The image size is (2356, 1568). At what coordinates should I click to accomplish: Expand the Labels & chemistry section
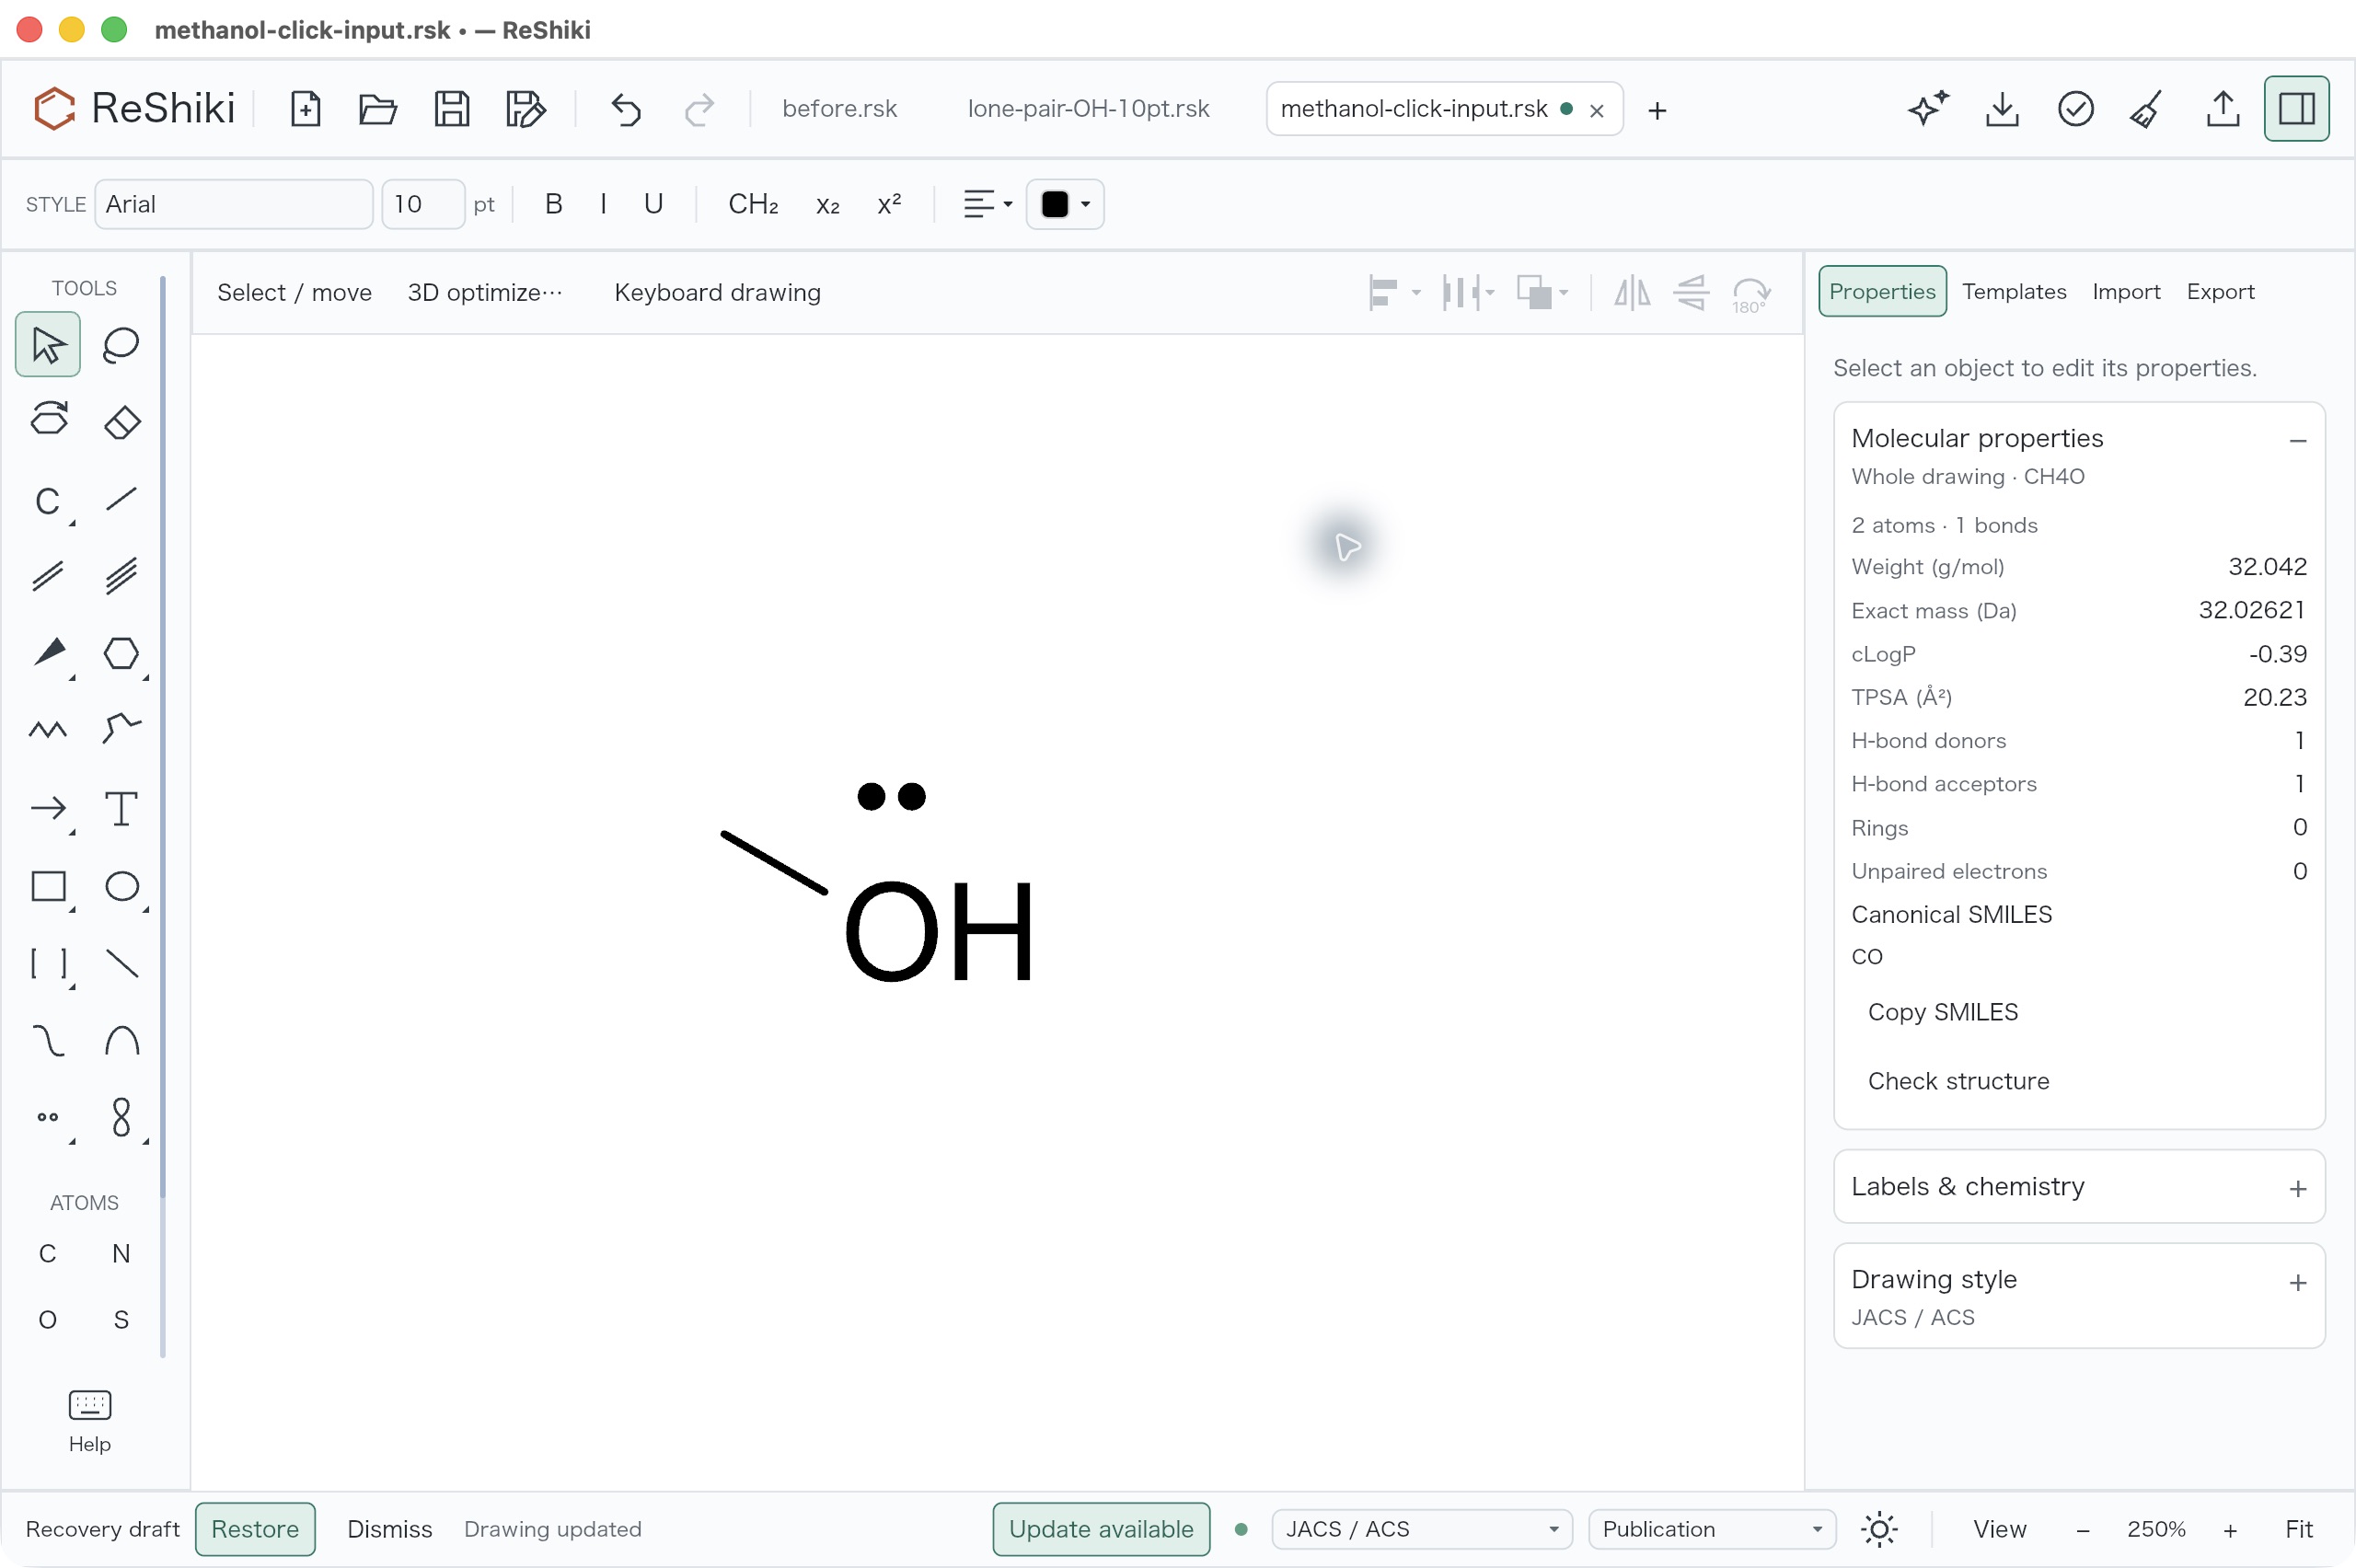tap(2078, 1187)
